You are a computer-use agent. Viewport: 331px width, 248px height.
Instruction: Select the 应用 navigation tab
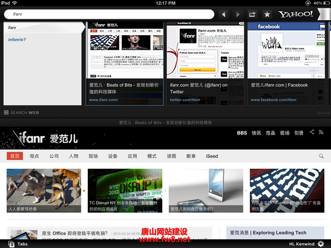pyautogui.click(x=132, y=156)
